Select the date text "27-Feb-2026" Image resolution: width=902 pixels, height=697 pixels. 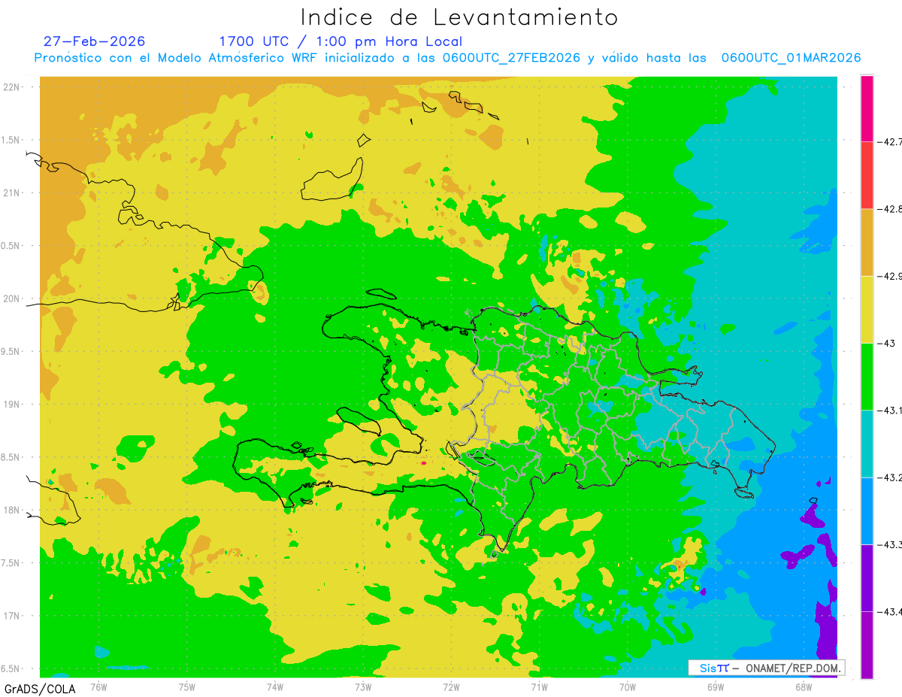[95, 41]
